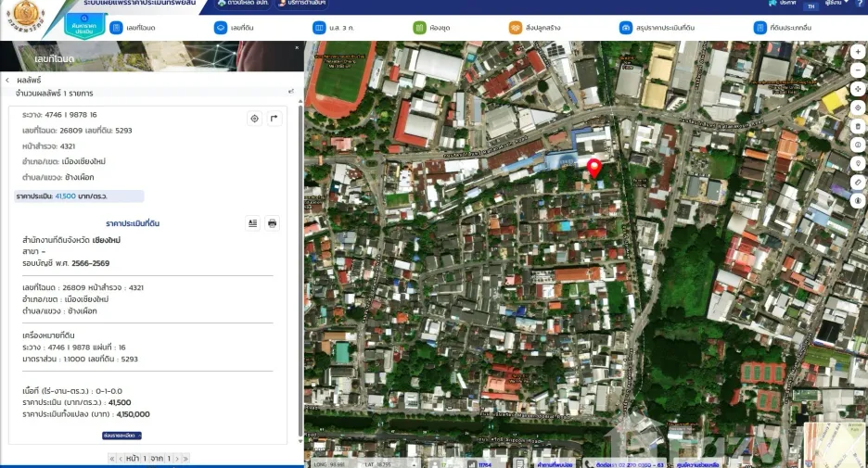The image size is (868, 468).
Task: Close the เลขที่โฉนด banner with X
Action: tap(297, 47)
